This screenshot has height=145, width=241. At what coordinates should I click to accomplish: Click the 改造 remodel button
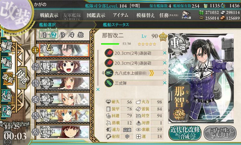click(220, 133)
